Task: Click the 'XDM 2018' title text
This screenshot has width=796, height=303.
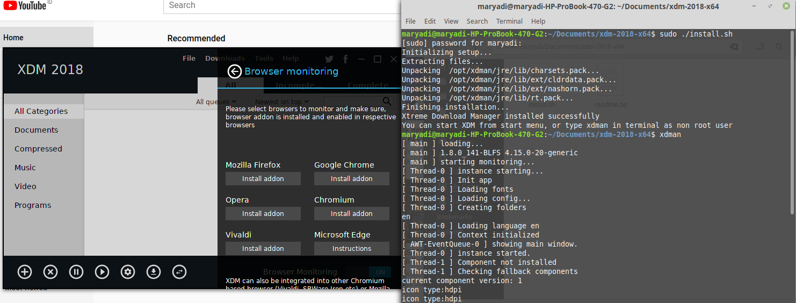Action: click(x=50, y=69)
